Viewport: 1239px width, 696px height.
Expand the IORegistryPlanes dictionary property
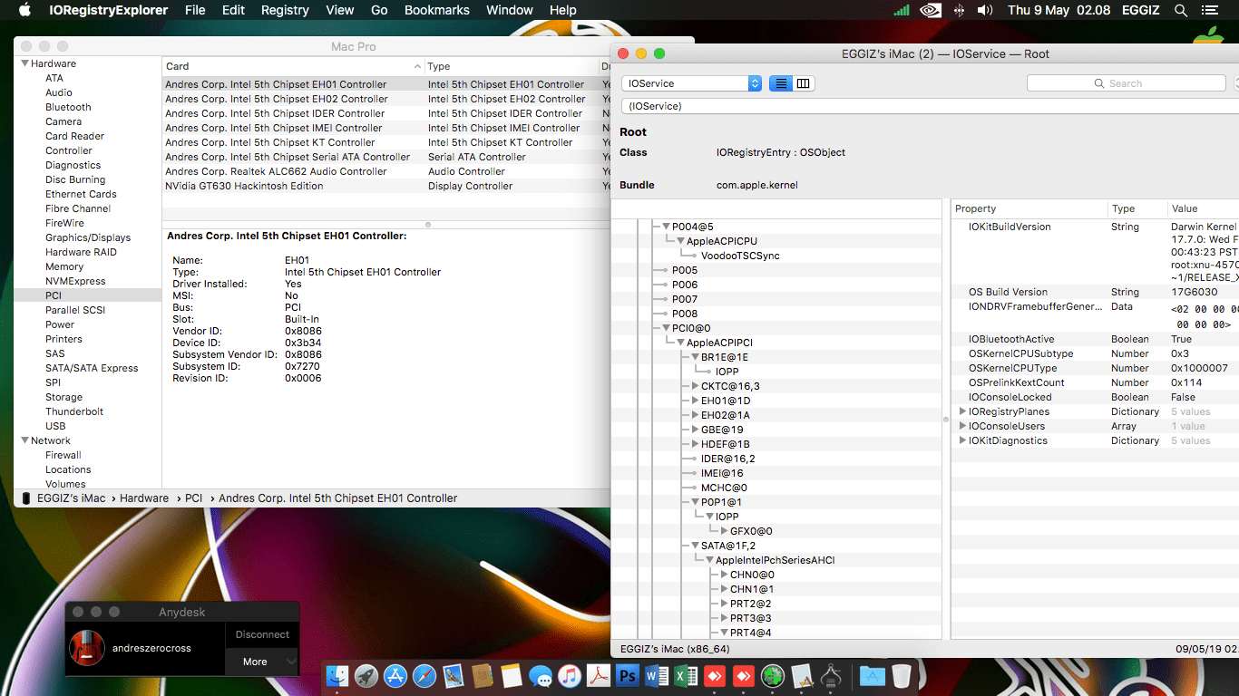click(x=962, y=411)
